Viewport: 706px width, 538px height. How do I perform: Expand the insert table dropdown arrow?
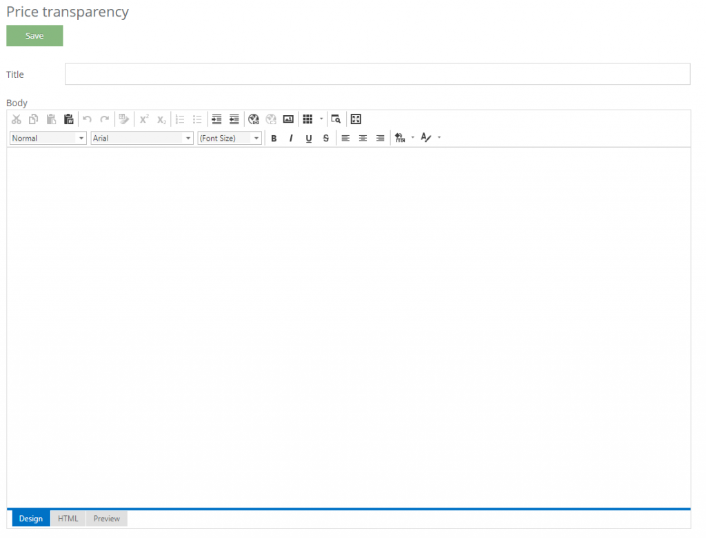pos(321,119)
